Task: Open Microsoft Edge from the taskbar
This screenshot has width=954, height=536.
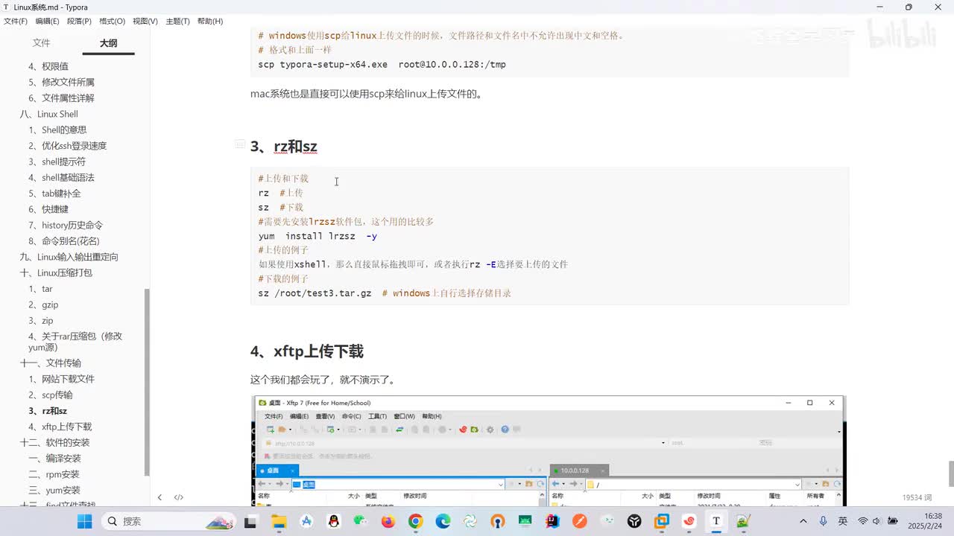Action: tap(443, 521)
